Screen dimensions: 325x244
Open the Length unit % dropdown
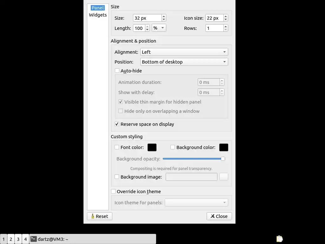[159, 28]
